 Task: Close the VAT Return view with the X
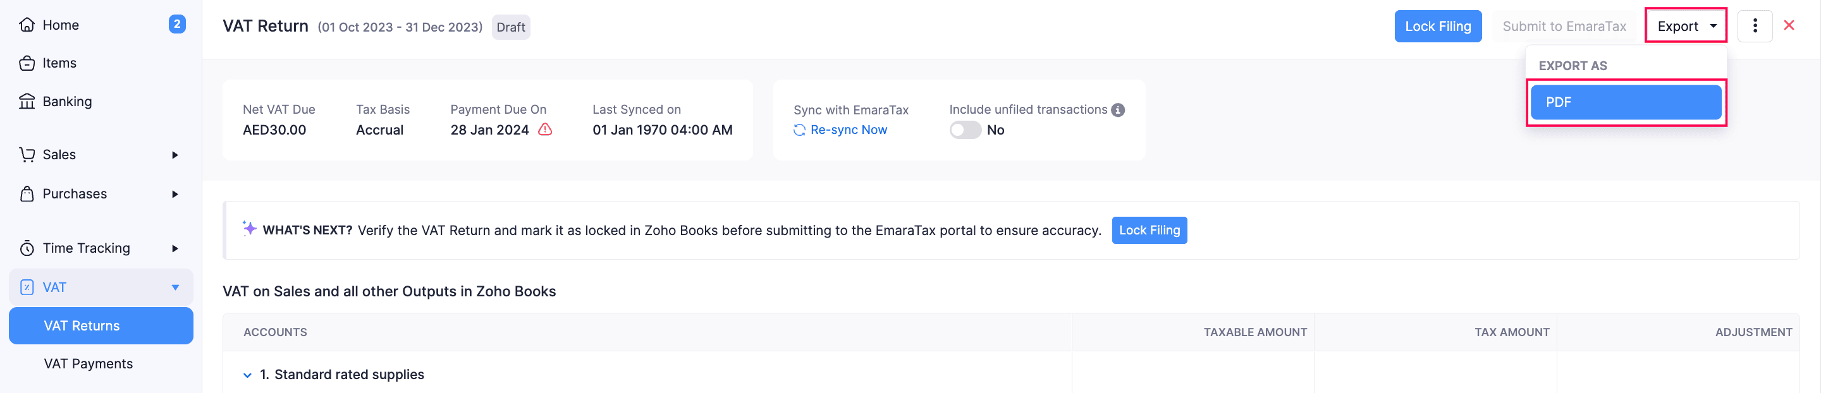tap(1789, 25)
